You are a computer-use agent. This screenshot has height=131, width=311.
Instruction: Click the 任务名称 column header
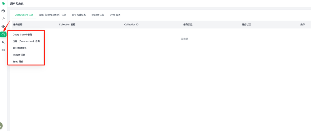18,25
